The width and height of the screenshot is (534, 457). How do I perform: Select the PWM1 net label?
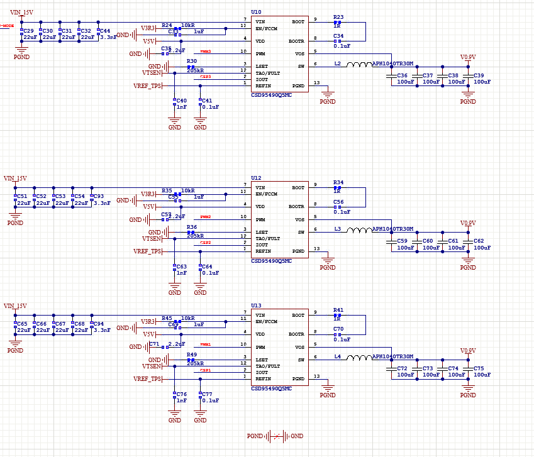point(205,344)
